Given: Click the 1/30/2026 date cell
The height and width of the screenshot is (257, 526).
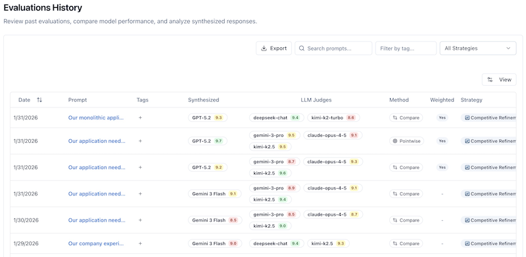Looking at the screenshot, I should 26,220.
